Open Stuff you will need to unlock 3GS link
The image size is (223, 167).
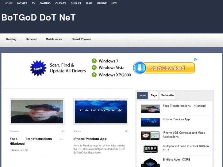pos(186,148)
